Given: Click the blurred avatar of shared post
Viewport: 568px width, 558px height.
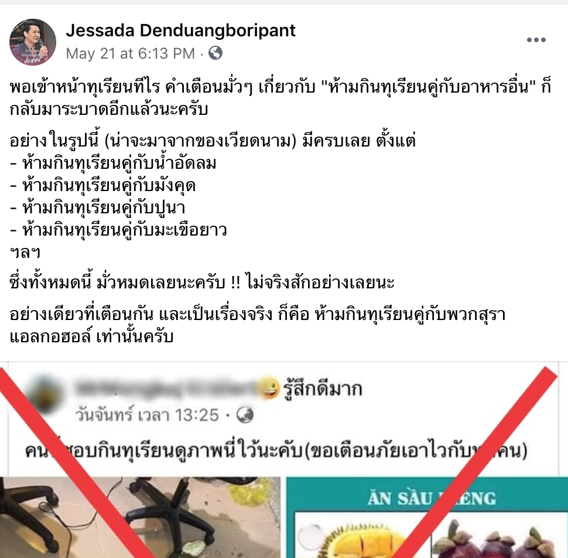Looking at the screenshot, I should pyautogui.click(x=44, y=394).
